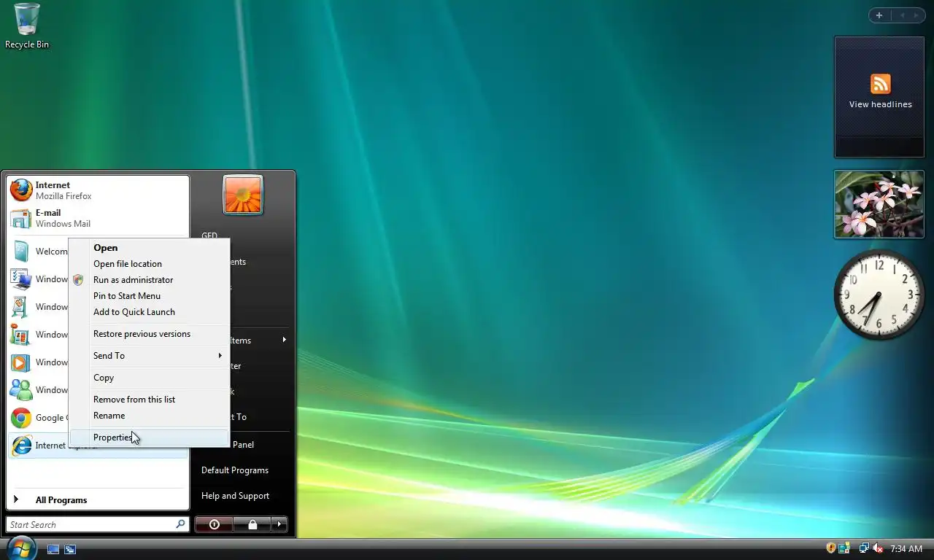
Task: Open Mozilla Firefox from the Start menu
Action: tap(98, 190)
